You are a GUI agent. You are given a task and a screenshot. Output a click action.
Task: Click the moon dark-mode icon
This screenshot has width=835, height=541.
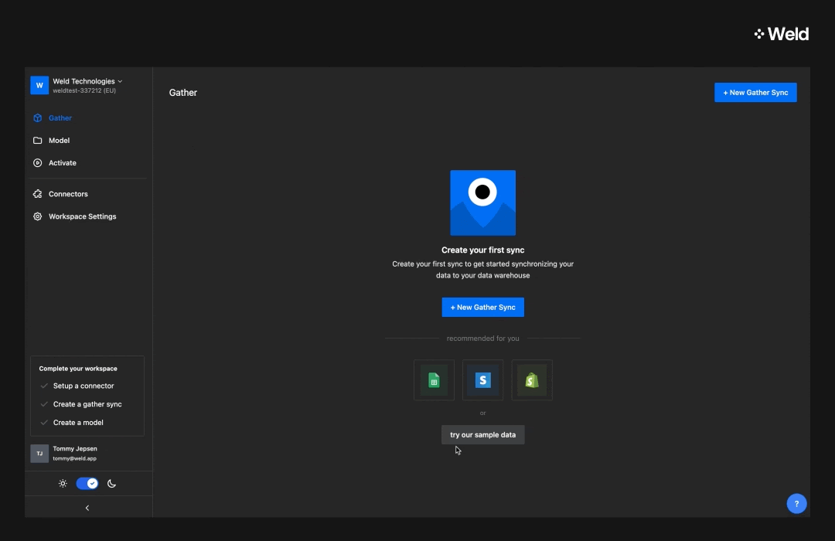[111, 484]
